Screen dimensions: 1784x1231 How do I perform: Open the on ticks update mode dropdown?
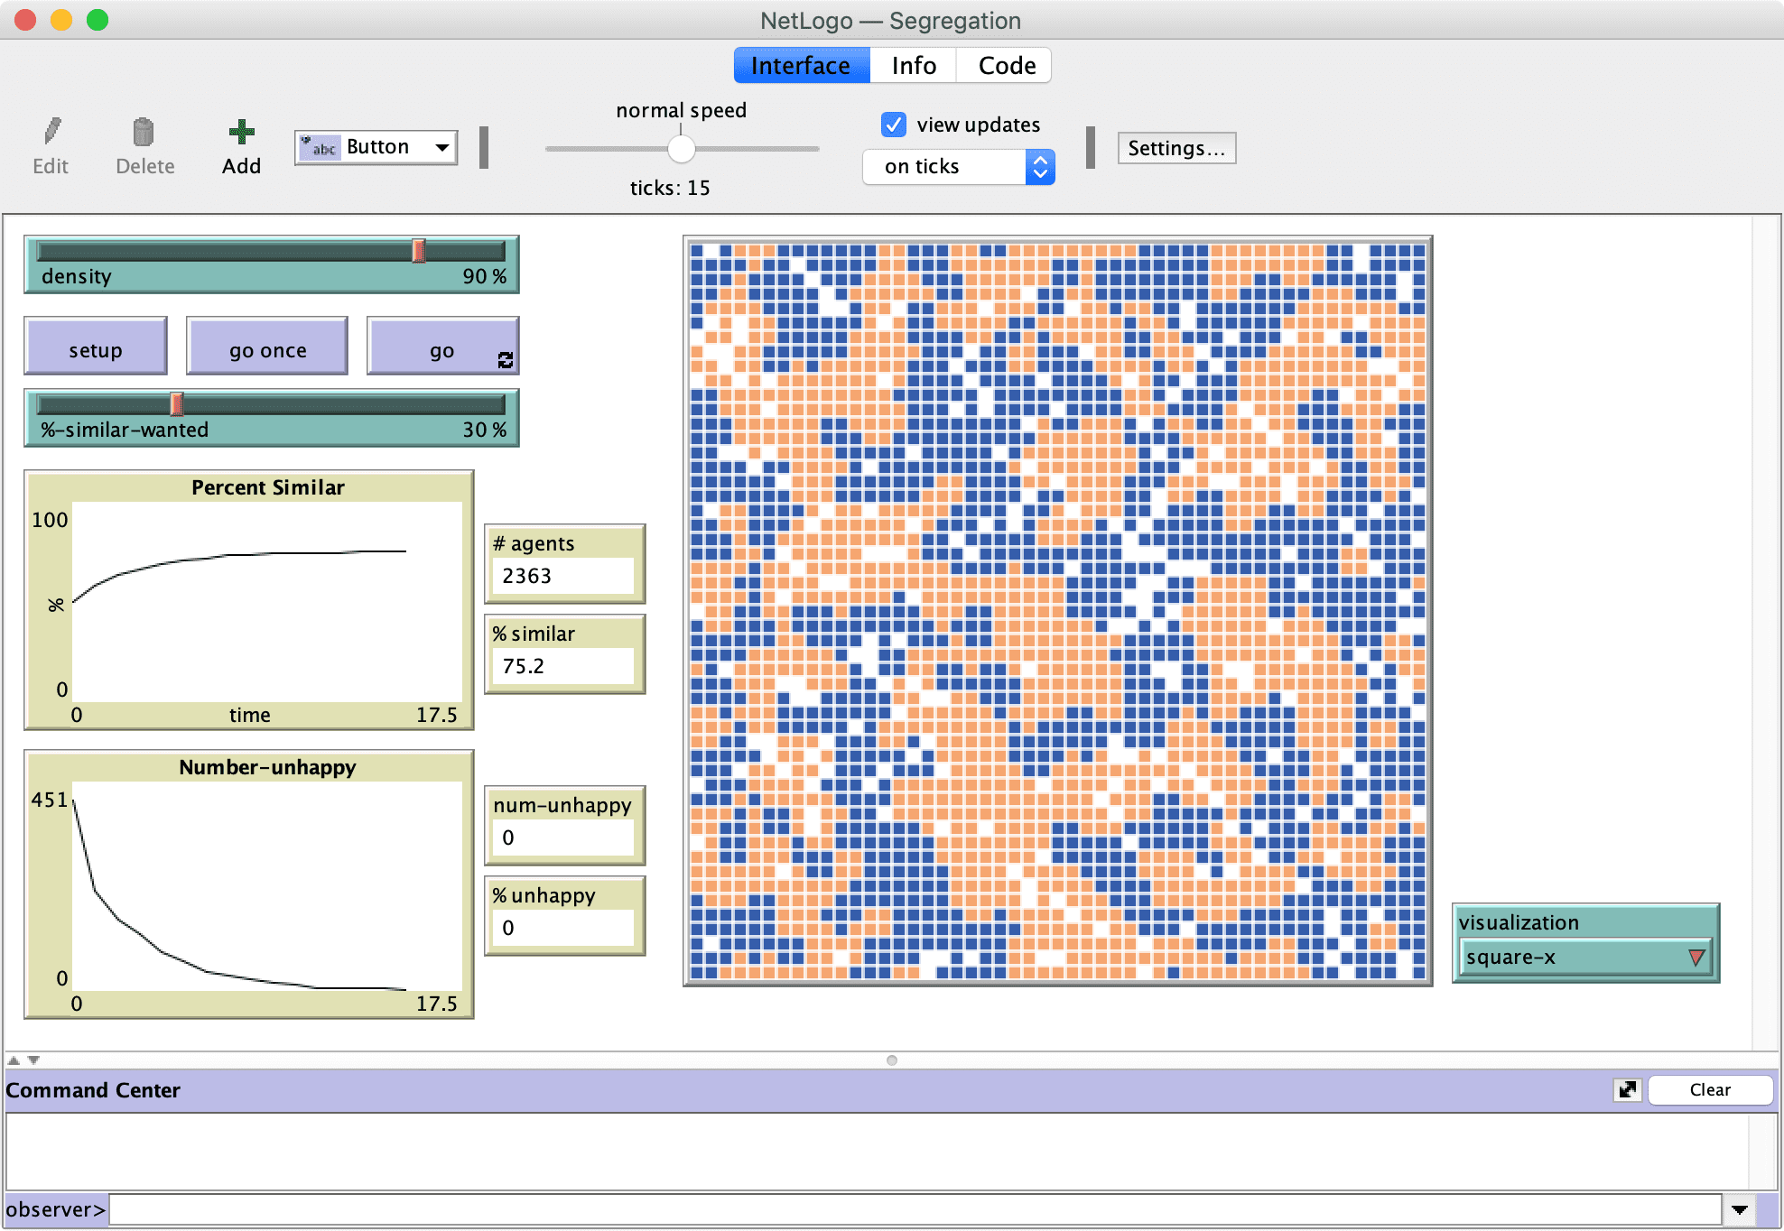(x=958, y=167)
